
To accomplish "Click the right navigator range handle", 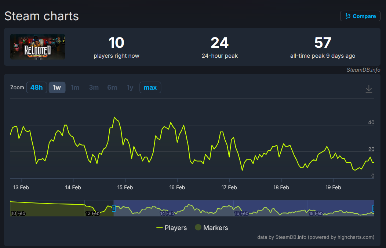I will 374,208.
